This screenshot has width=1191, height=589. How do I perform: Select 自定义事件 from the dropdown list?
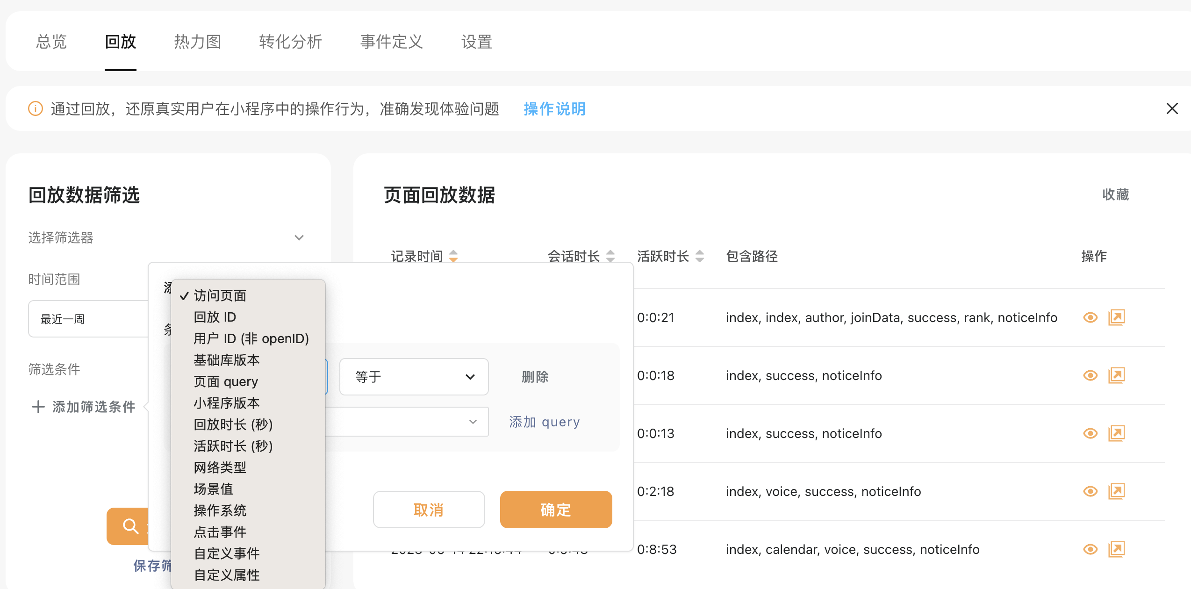pyautogui.click(x=226, y=553)
